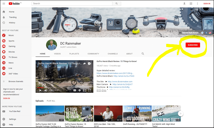This screenshot has height=128, width=214.
Task: Open the DJI Mavic Air thumbnail
Action: coord(166,113)
